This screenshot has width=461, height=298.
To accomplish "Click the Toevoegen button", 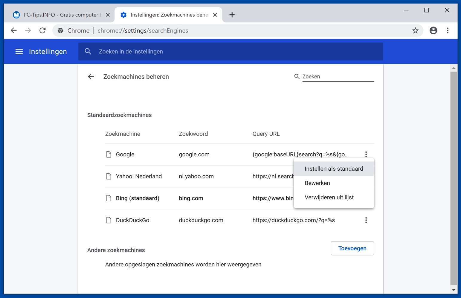I will point(352,248).
